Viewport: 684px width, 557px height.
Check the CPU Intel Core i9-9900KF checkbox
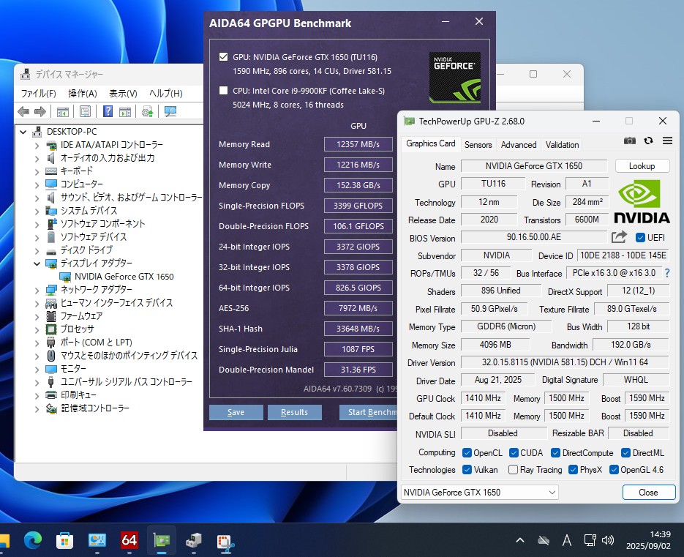(223, 90)
